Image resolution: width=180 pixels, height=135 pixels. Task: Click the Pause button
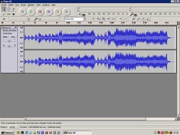click(49, 12)
